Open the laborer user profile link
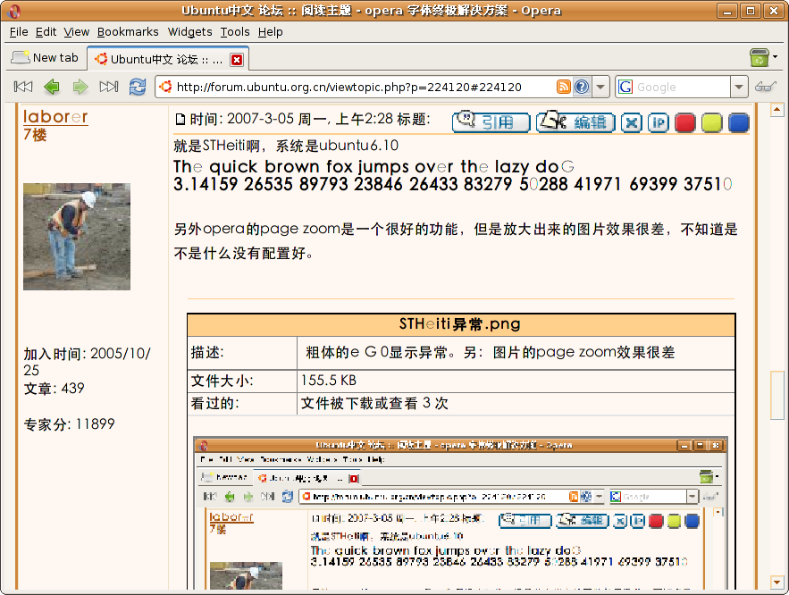 pos(55,117)
